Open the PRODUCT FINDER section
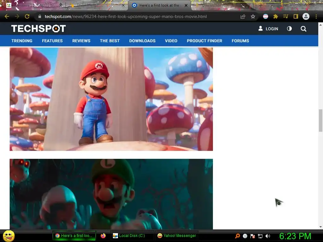The height and width of the screenshot is (242, 323). pyautogui.click(x=204, y=41)
